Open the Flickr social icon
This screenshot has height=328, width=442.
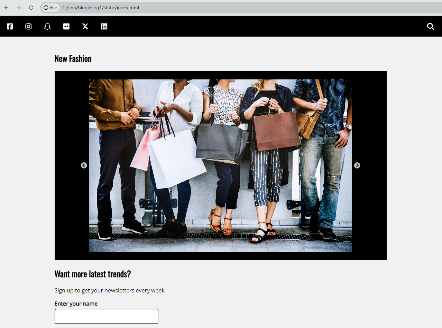click(x=66, y=26)
